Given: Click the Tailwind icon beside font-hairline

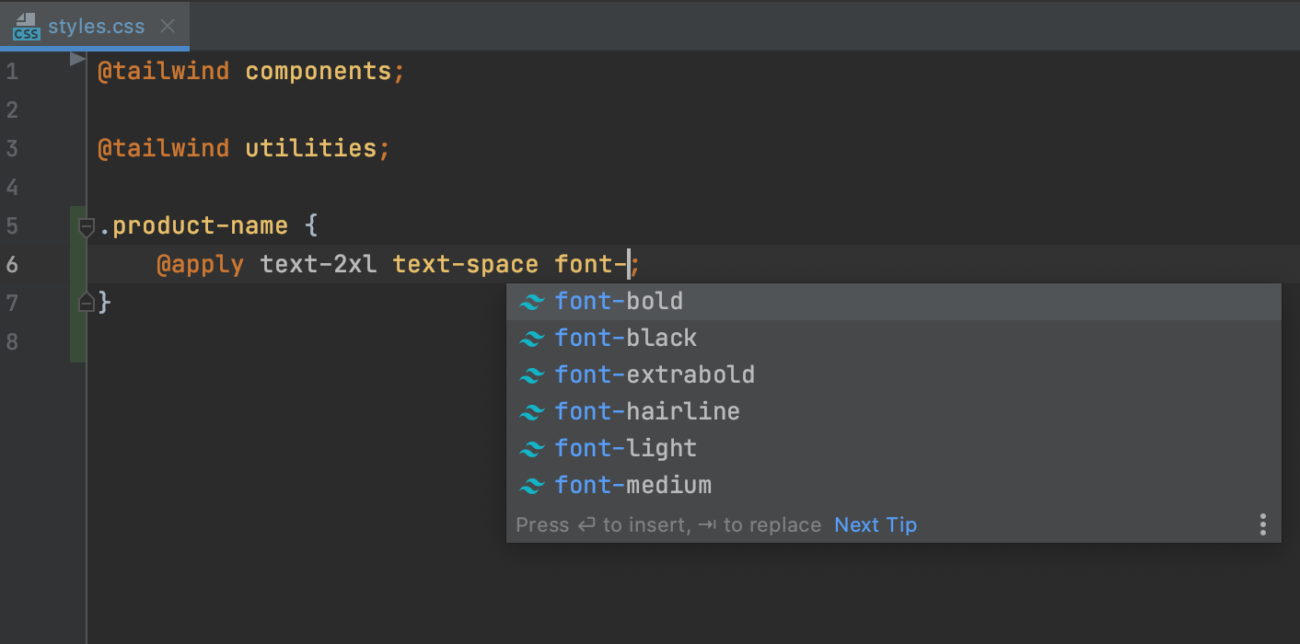Looking at the screenshot, I should (x=533, y=411).
